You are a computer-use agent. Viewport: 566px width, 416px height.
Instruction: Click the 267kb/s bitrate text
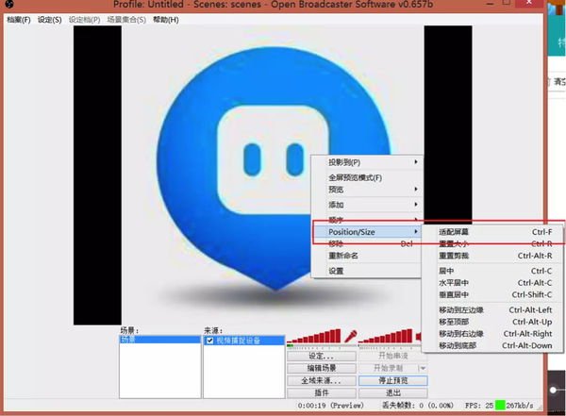pos(520,406)
